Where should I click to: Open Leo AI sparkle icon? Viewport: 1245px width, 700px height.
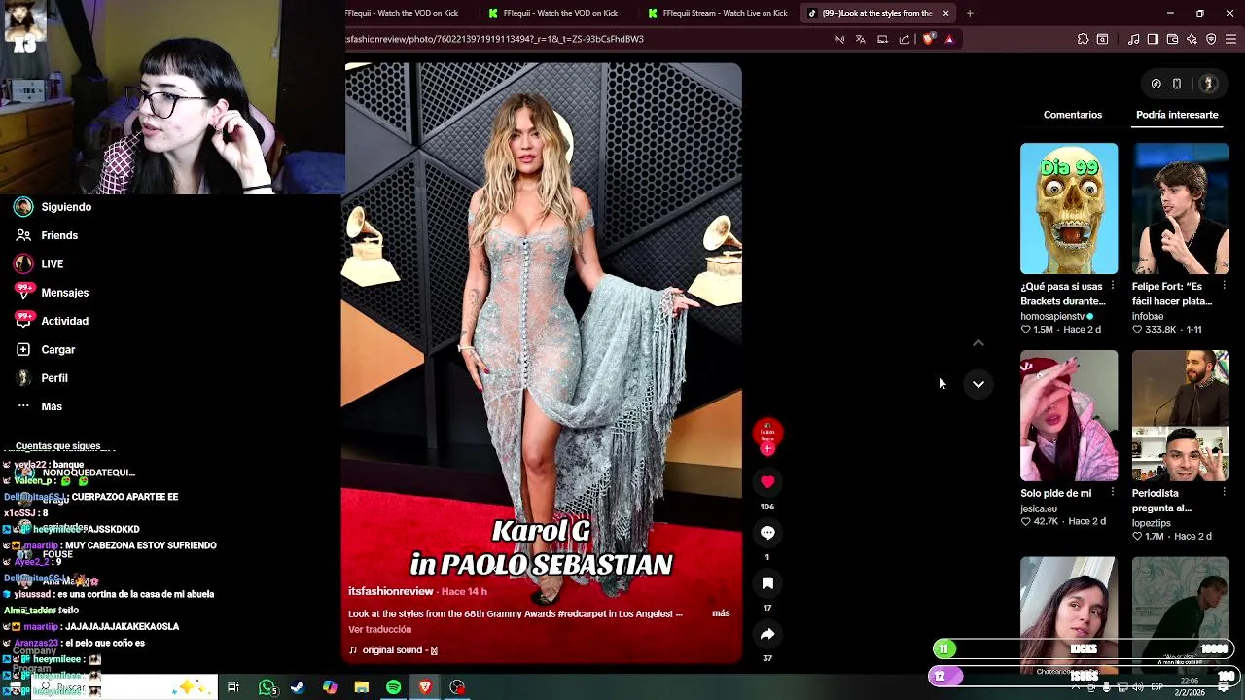[x=1192, y=39]
